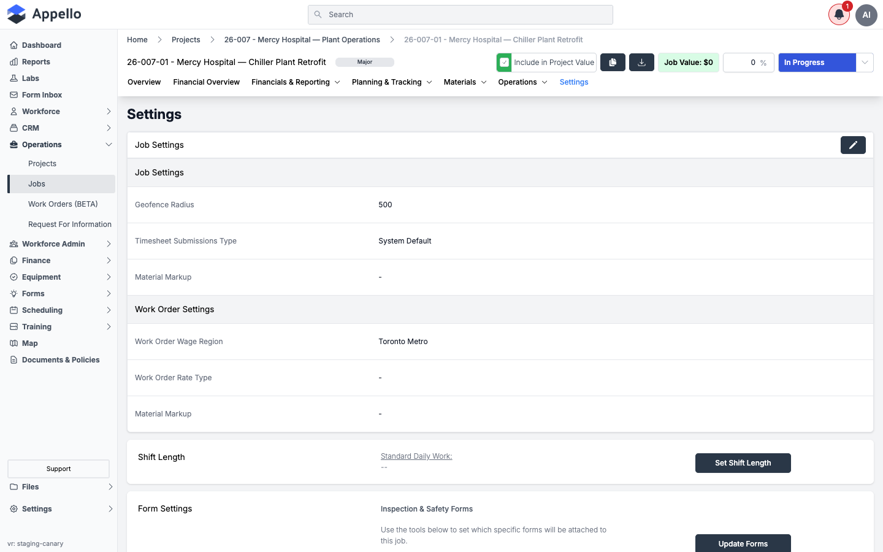Screen dimensions: 883x552
Task: Open the Mercy Hospital Plant Operations breadcrumb
Action: [x=302, y=40]
